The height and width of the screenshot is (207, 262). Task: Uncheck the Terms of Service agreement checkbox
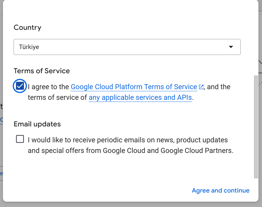tap(20, 86)
